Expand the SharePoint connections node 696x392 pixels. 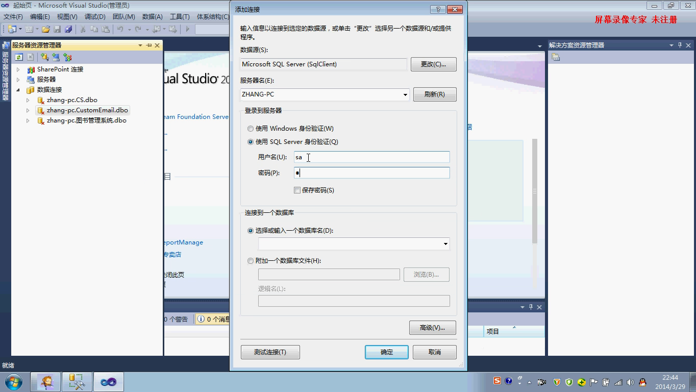pos(18,69)
